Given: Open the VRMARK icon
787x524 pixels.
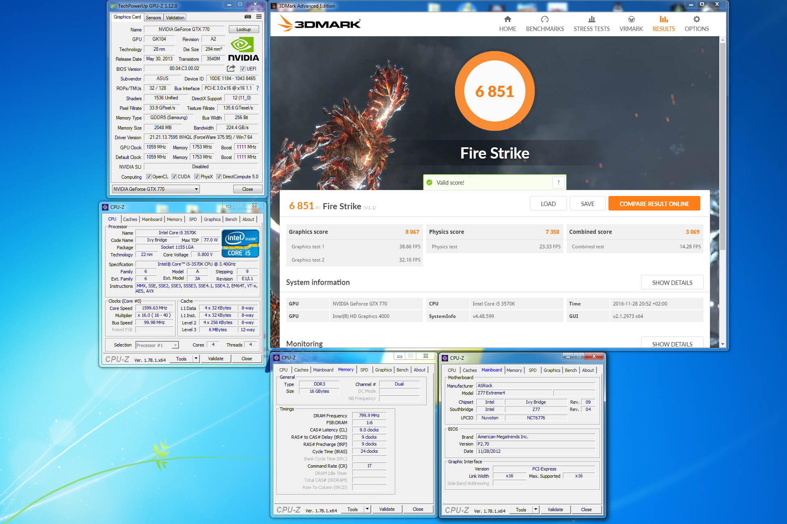Looking at the screenshot, I should 631,19.
